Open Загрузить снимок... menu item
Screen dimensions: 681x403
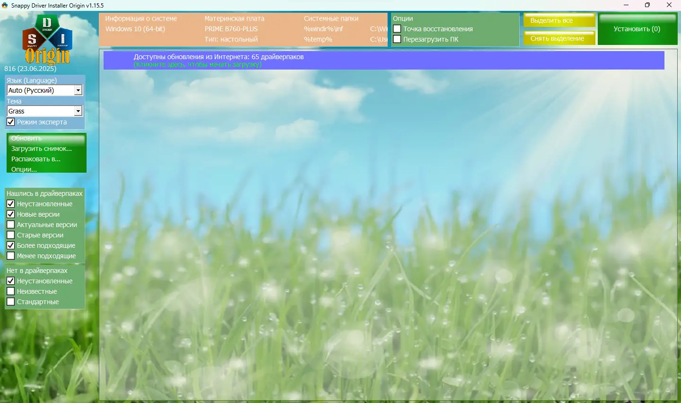pos(42,149)
